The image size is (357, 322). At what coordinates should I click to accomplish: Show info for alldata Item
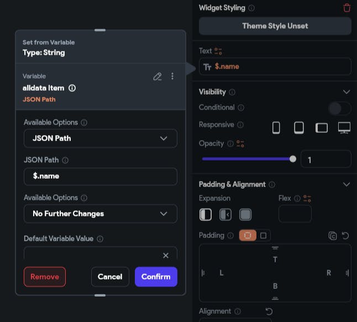coord(72,88)
